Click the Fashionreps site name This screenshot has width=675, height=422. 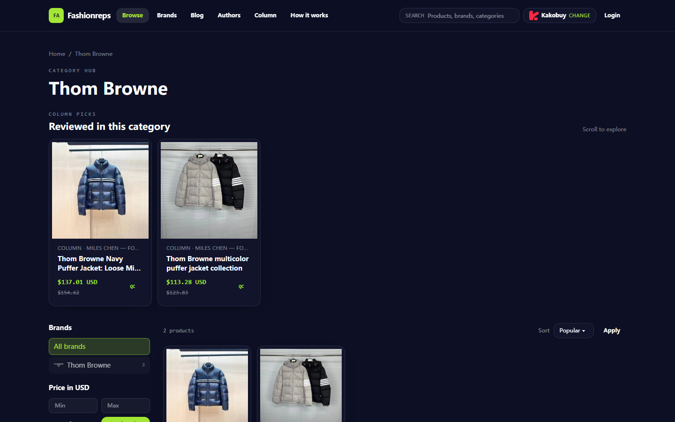tap(89, 15)
